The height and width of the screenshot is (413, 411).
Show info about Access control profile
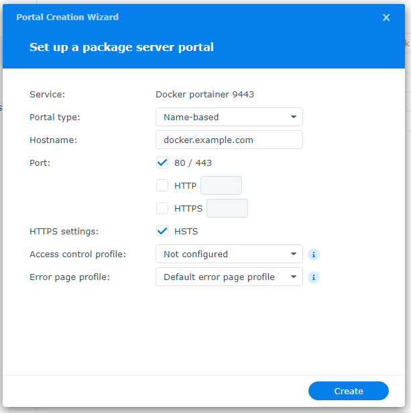coord(313,255)
